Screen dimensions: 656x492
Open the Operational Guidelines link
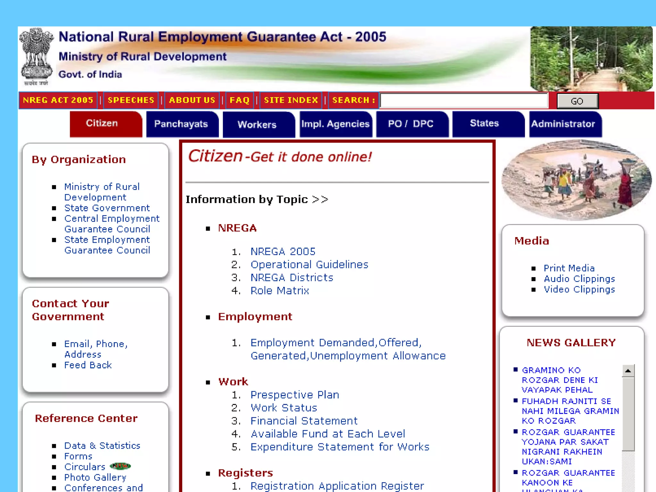pyautogui.click(x=309, y=265)
